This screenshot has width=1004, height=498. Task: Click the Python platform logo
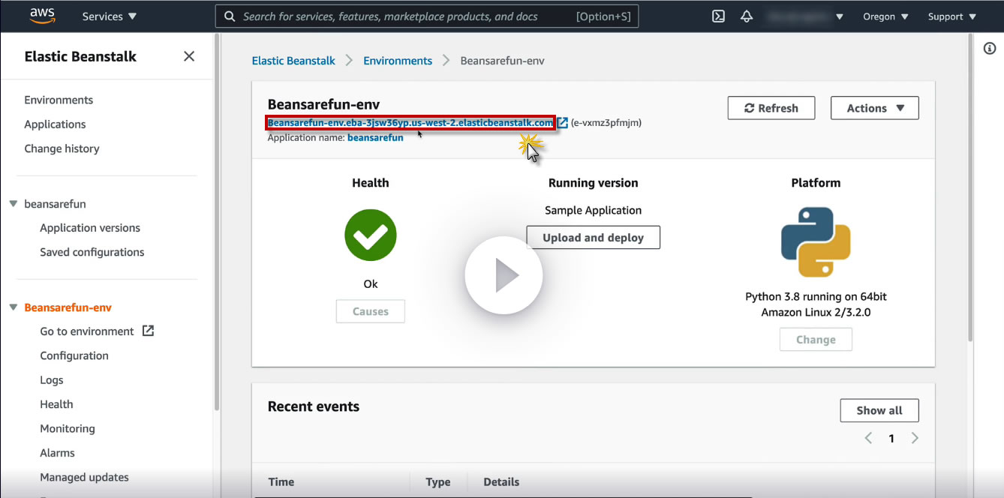[816, 242]
